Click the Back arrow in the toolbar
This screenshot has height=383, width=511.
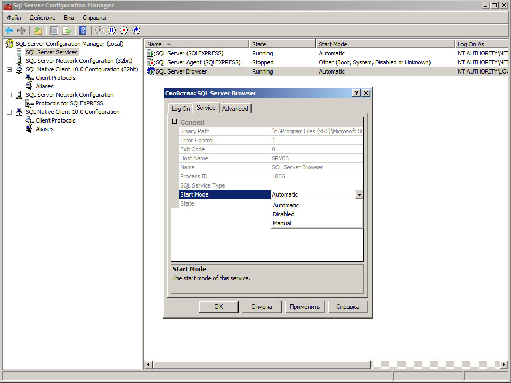(9, 30)
